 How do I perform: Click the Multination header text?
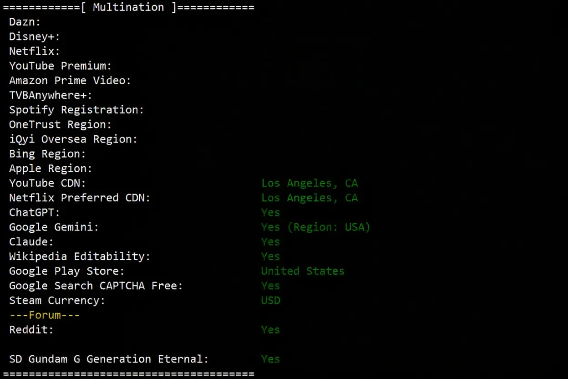(128, 7)
